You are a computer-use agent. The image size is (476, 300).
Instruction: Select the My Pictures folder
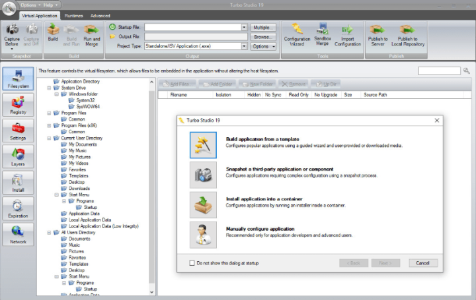(76, 157)
